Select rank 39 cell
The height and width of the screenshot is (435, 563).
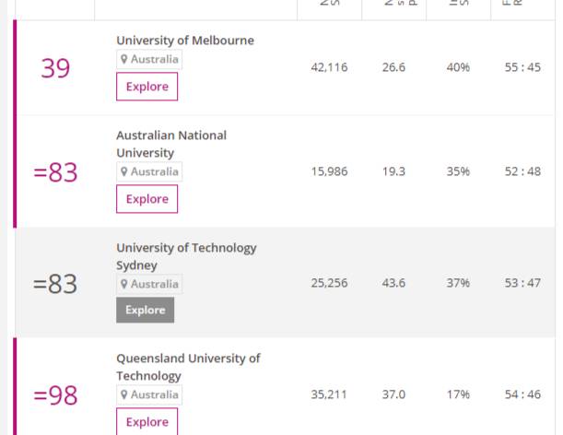(55, 68)
